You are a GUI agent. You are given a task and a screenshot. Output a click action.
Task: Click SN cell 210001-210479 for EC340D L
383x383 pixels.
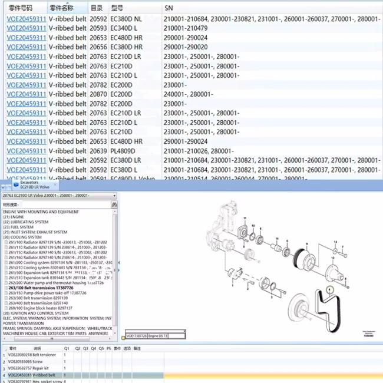(186, 28)
